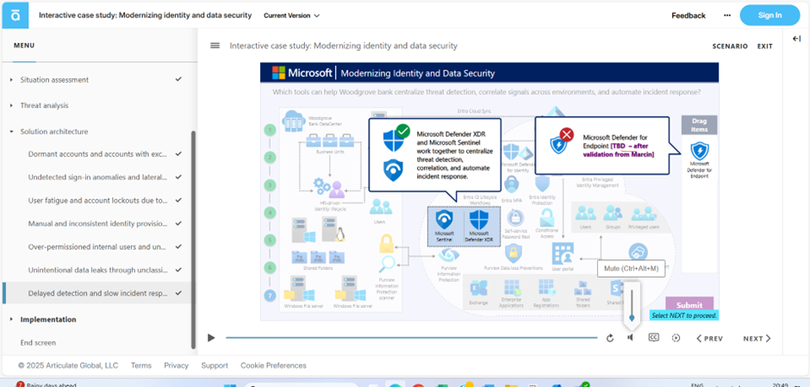Open playback speed settings icon

point(676,338)
